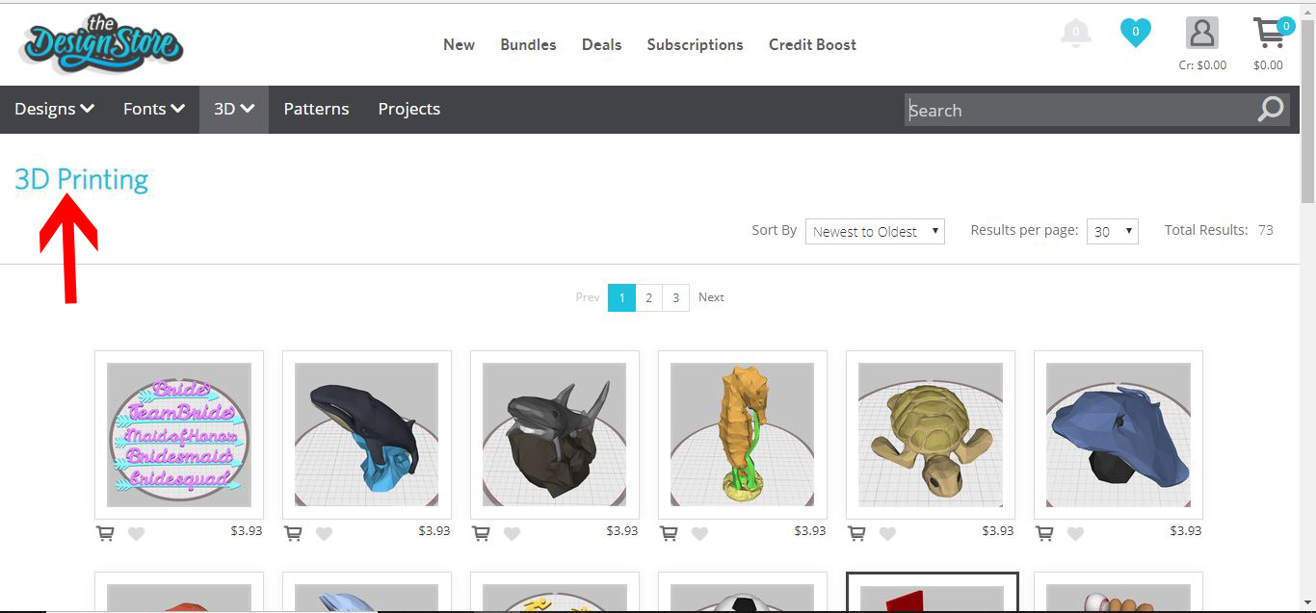Screen dimensions: 1316x613
Task: Select current results page 1
Action: point(621,297)
